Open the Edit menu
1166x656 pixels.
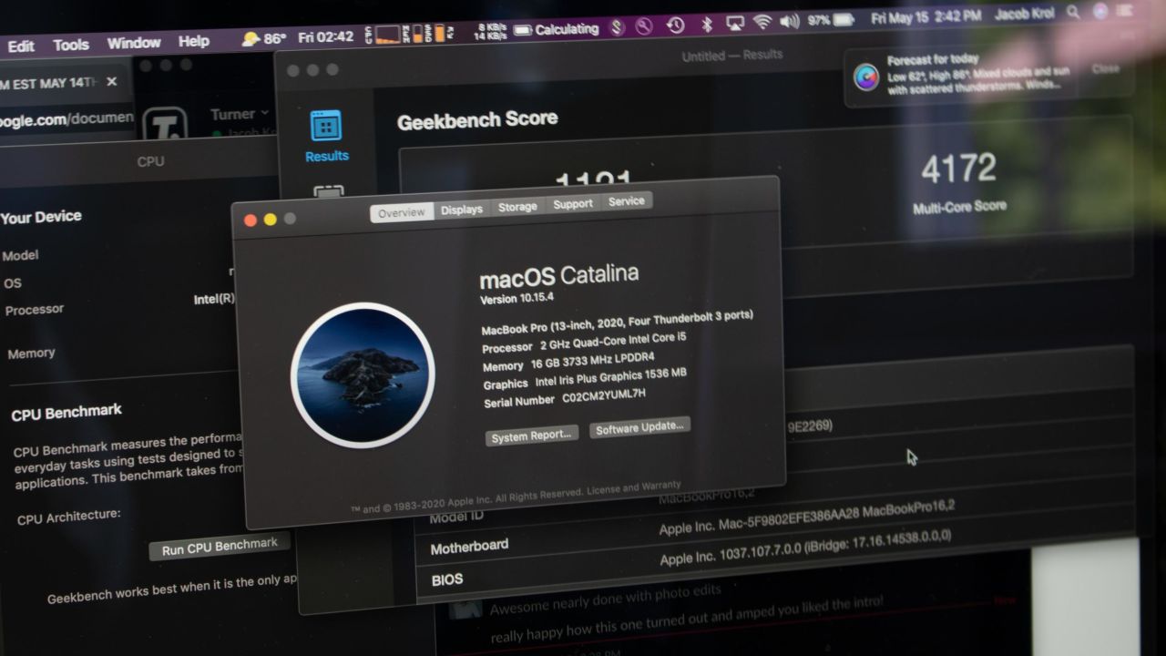(21, 46)
